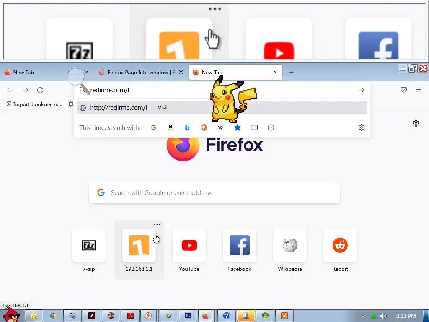Search this time with Google icon
Viewport: 429px width, 322px height.
tap(153, 127)
